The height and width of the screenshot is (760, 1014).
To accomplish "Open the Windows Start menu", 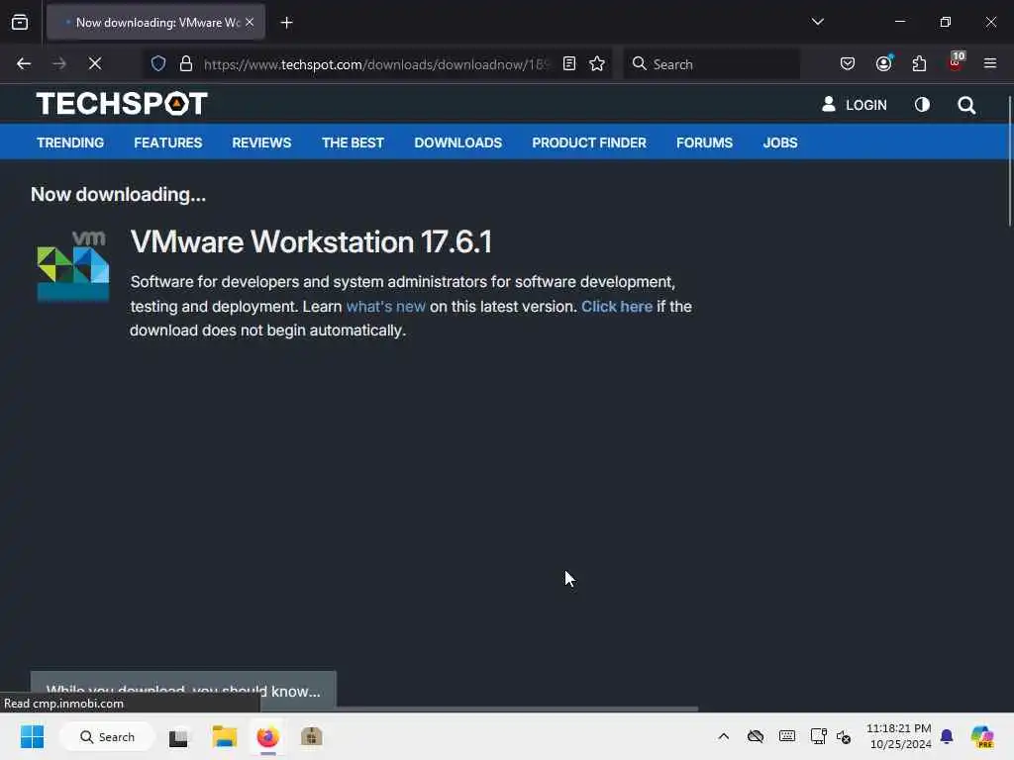I will pos(32,736).
